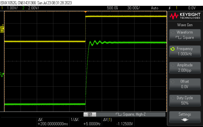Click the GEN OUT indicator

click(x=90, y=114)
